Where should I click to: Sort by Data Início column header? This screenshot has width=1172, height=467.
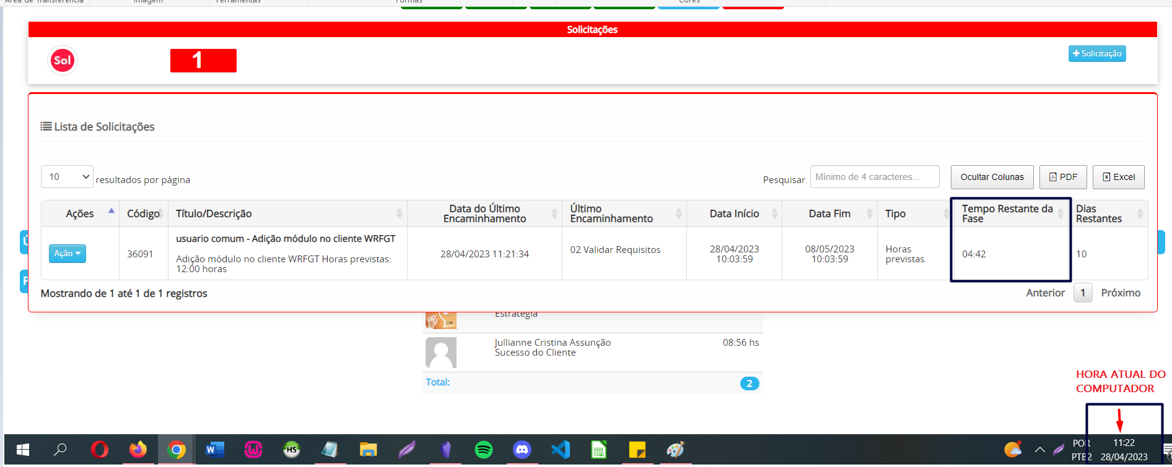734,213
